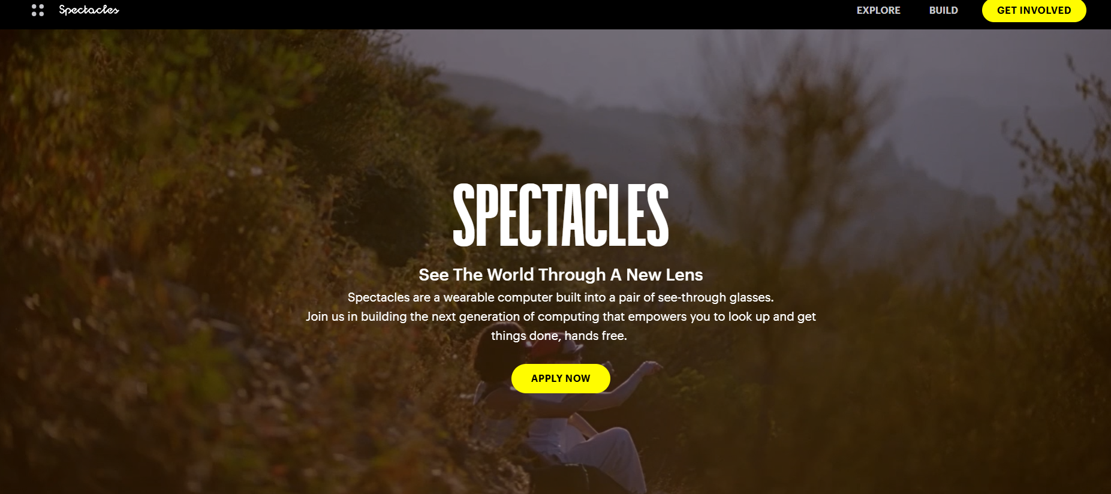Open the EXPLORE navigation menu

point(878,10)
